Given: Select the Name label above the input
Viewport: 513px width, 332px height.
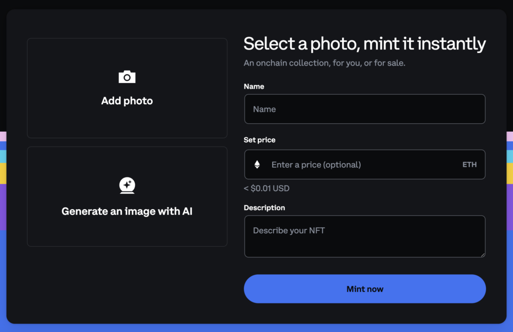Looking at the screenshot, I should [x=254, y=86].
